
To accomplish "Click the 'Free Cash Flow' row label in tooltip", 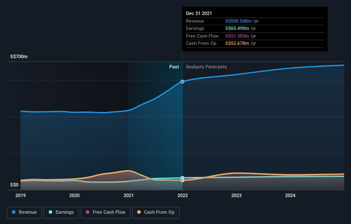I will tap(202, 36).
